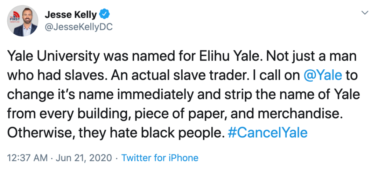Image resolution: width=378 pixels, height=172 pixels.
Task: Open the Twitter for iPhone source link
Action: [160, 158]
